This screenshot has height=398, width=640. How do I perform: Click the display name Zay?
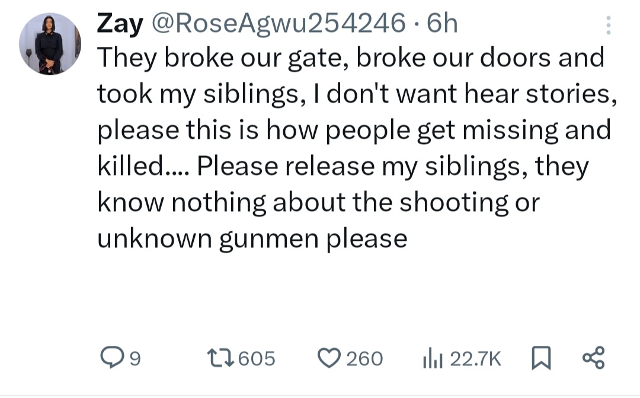(120, 24)
